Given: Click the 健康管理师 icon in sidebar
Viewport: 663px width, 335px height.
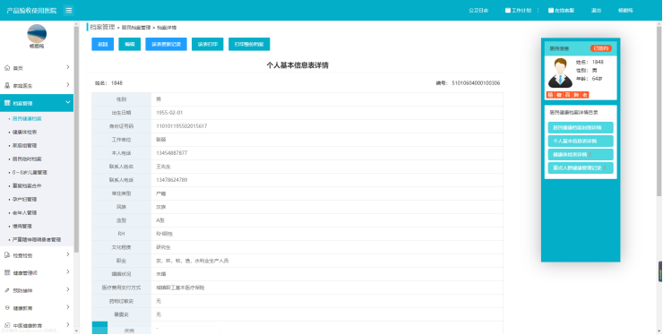Looking at the screenshot, I should 7,273.
